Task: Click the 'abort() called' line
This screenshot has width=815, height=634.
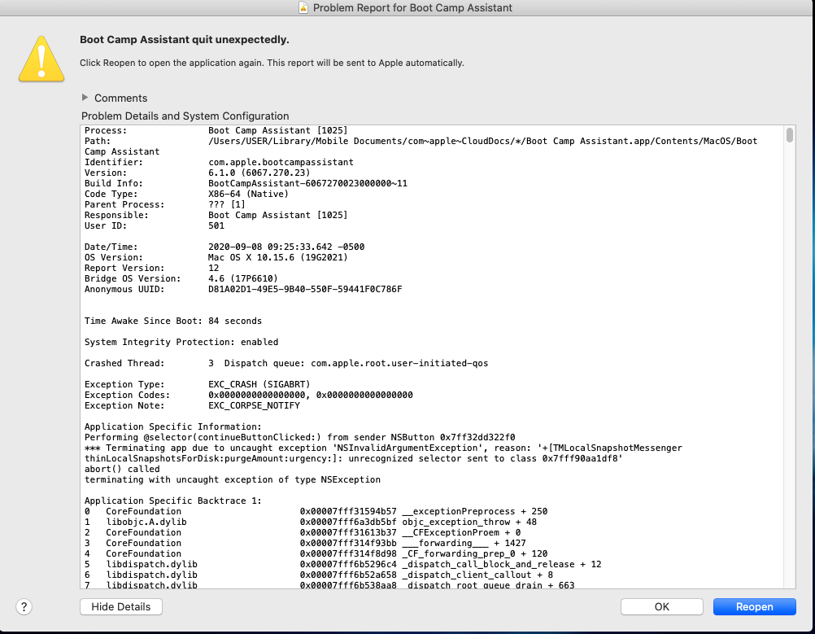Action: (122, 469)
